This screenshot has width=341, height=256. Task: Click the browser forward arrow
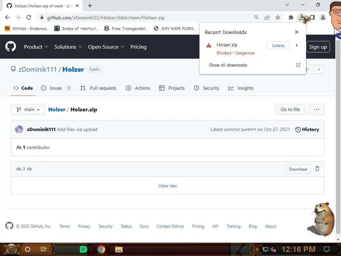point(18,17)
